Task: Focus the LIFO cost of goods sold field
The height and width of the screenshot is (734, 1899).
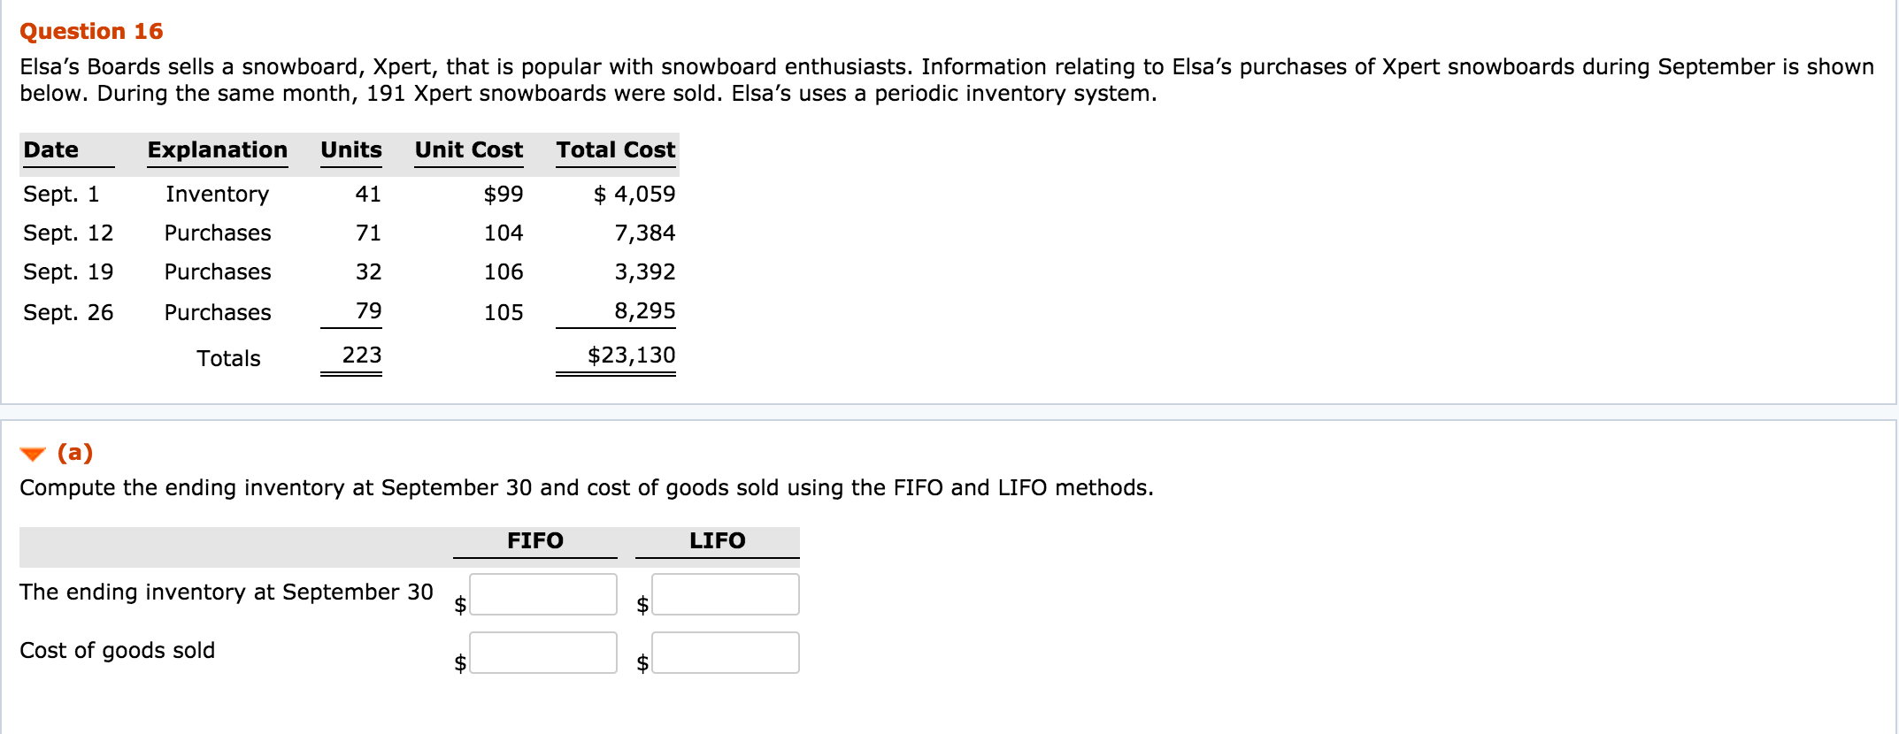Action: click(725, 653)
